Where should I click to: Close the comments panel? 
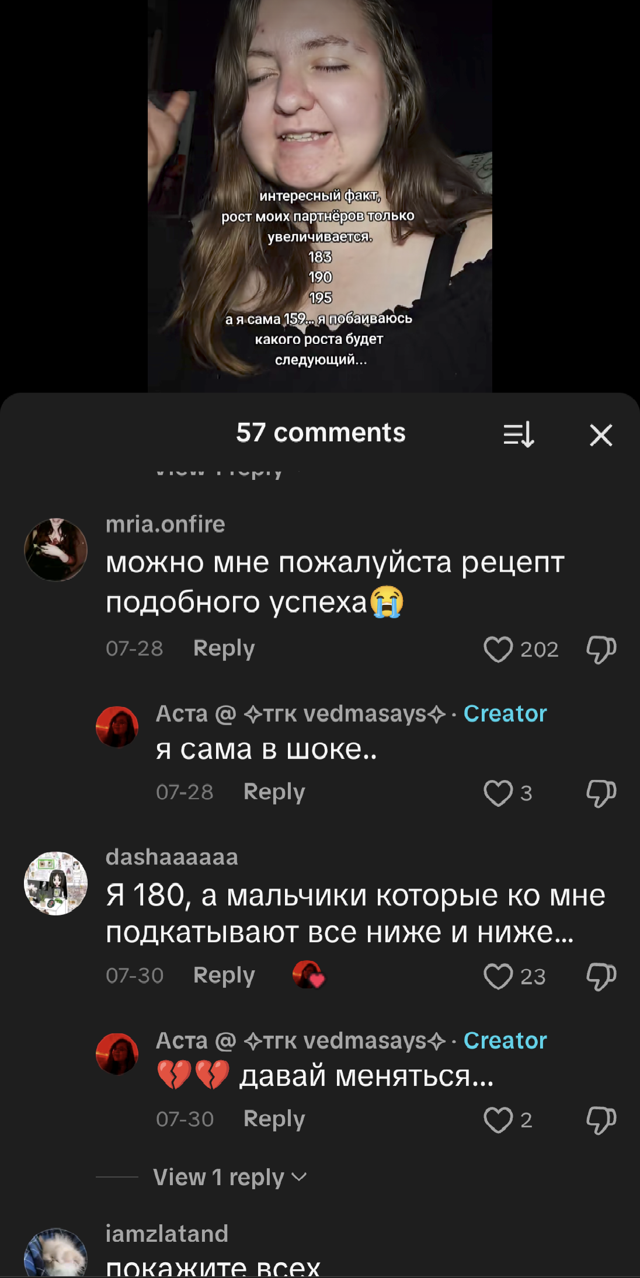pos(601,435)
